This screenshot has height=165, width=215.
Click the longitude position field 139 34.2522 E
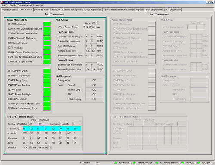coord(44,147)
